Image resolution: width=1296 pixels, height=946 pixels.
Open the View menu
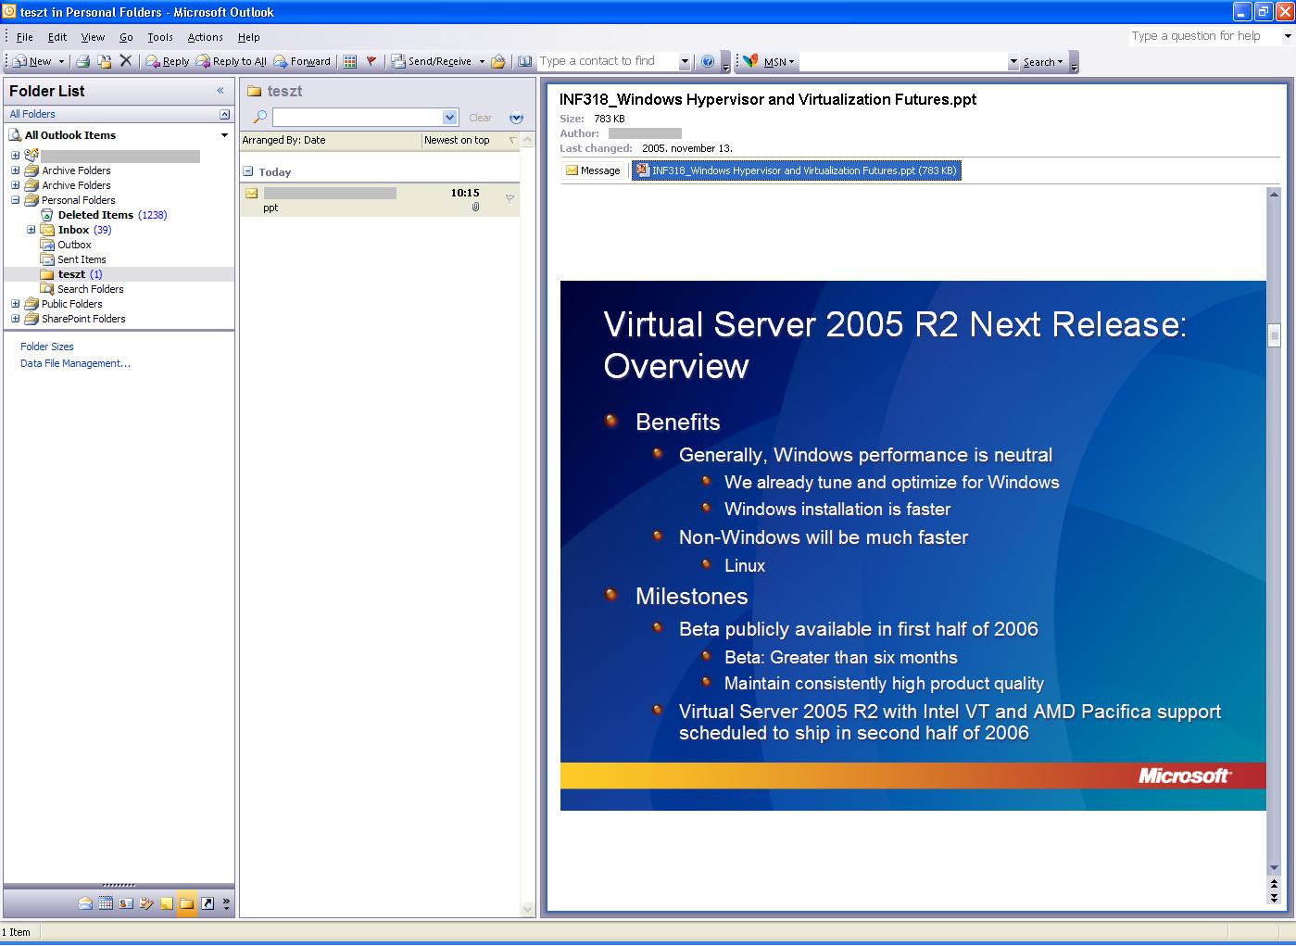pos(93,37)
